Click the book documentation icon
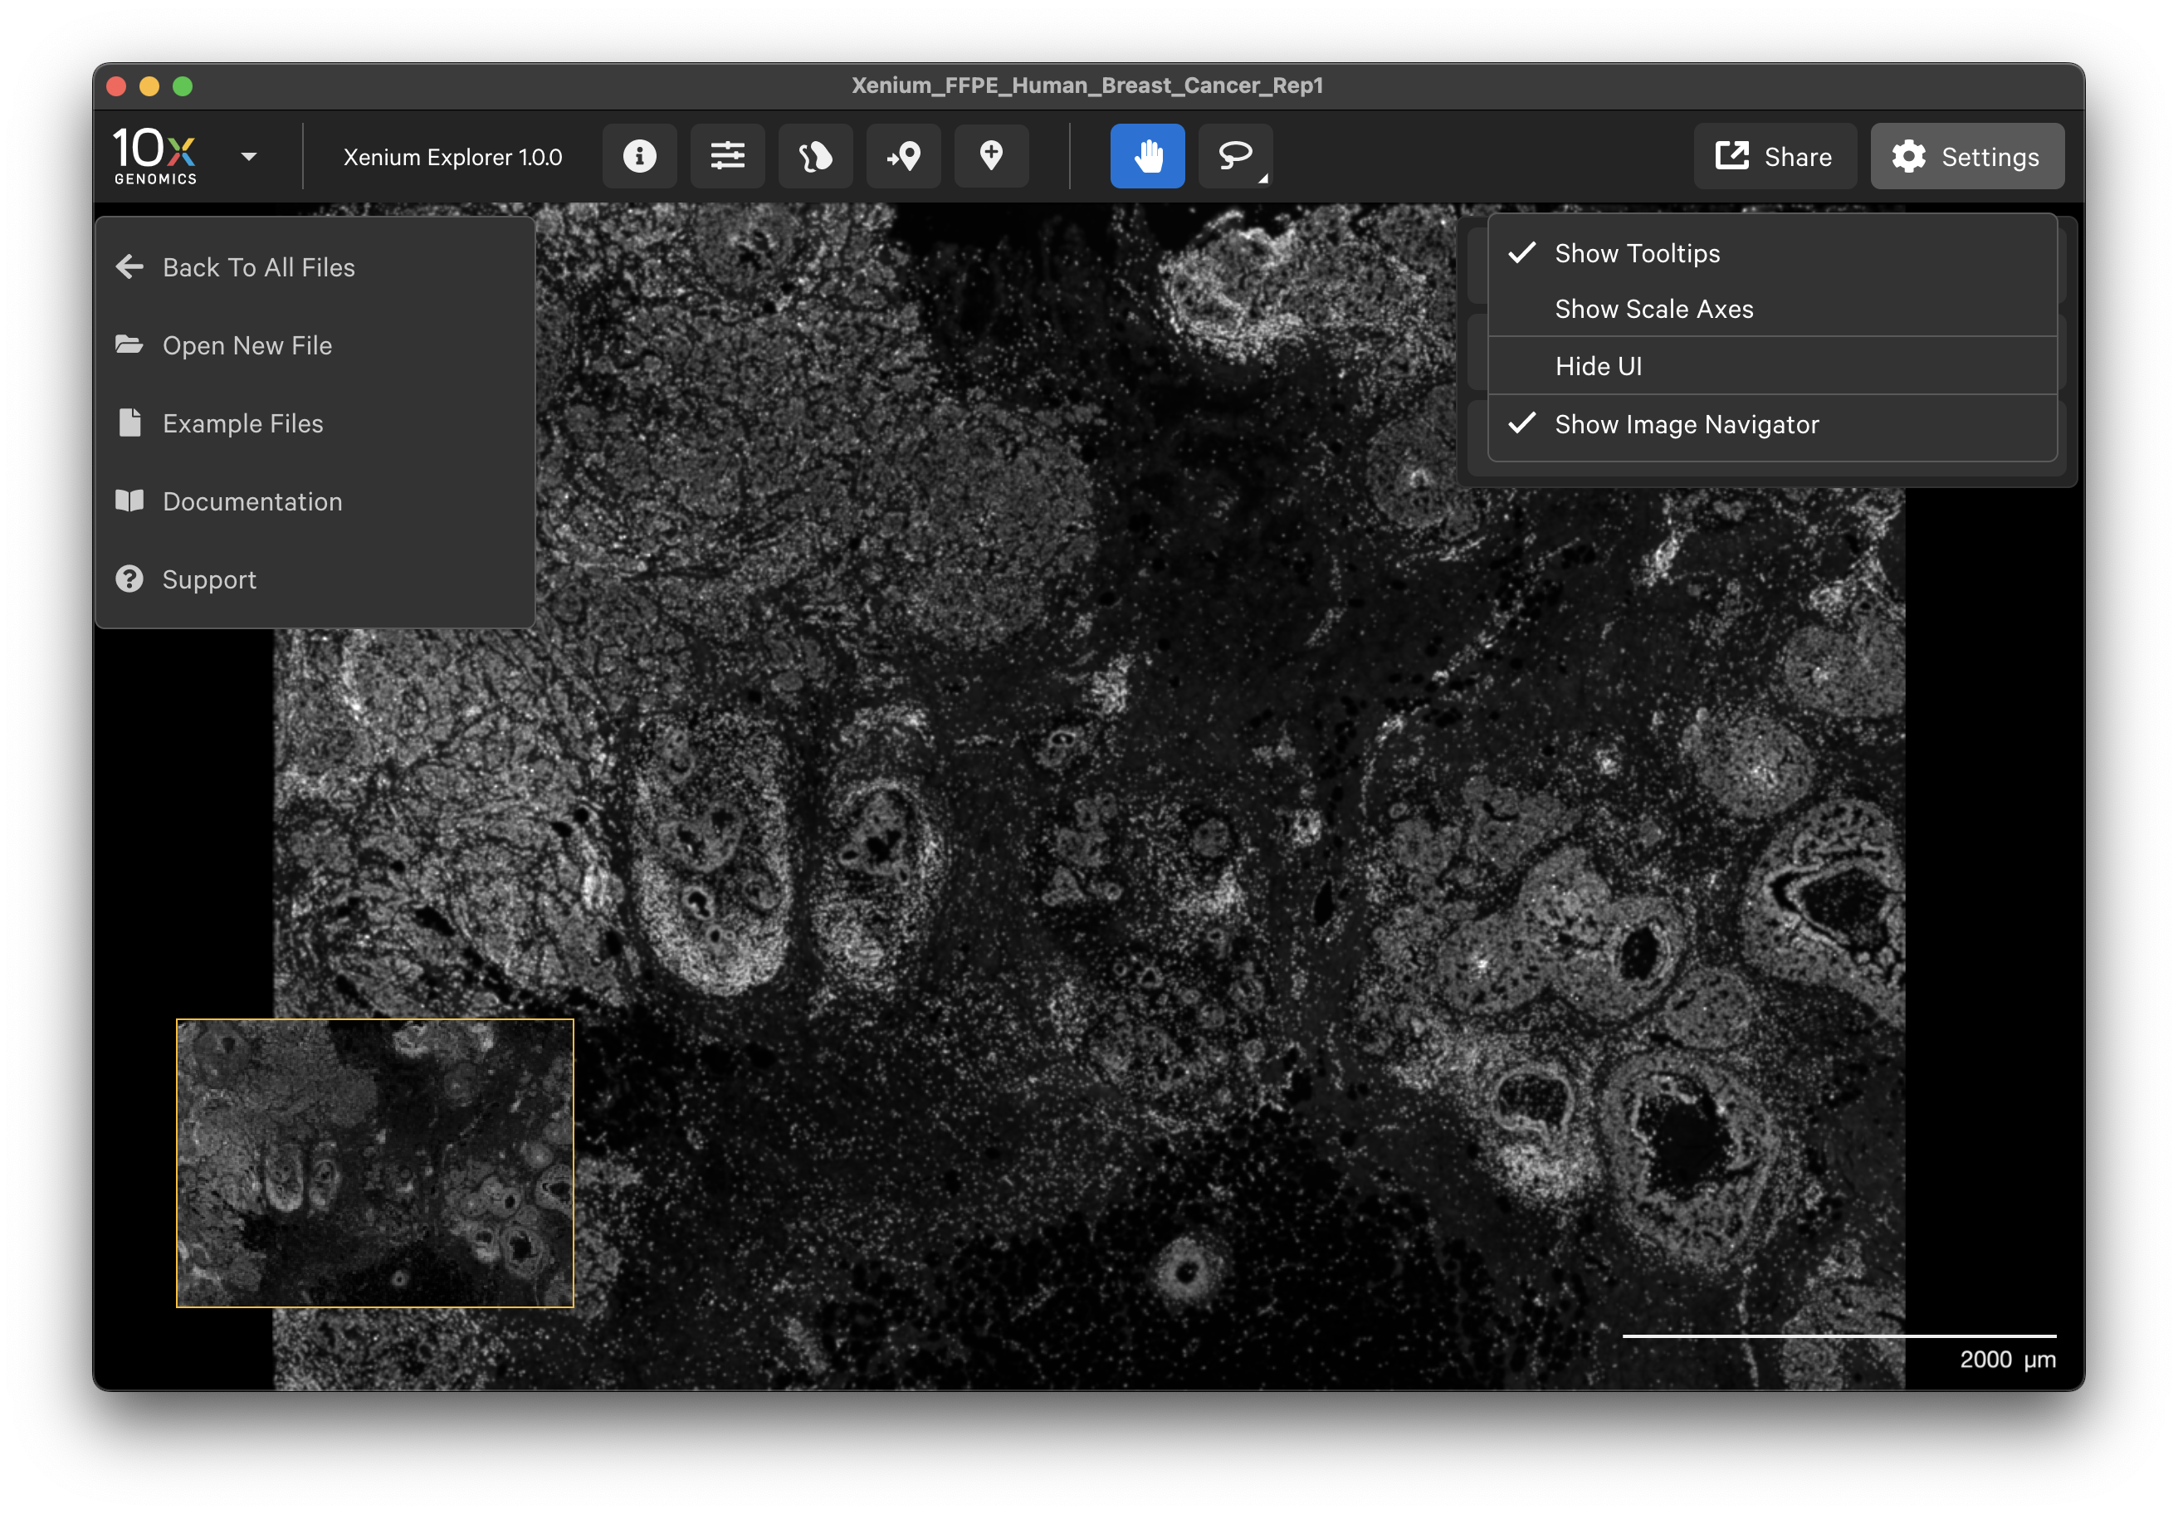Screen dimensions: 2178x1514 pyautogui.click(x=130, y=500)
